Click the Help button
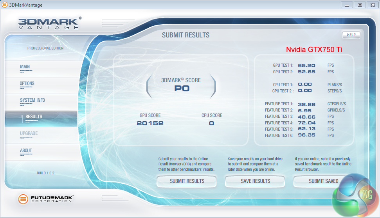 click(351, 35)
